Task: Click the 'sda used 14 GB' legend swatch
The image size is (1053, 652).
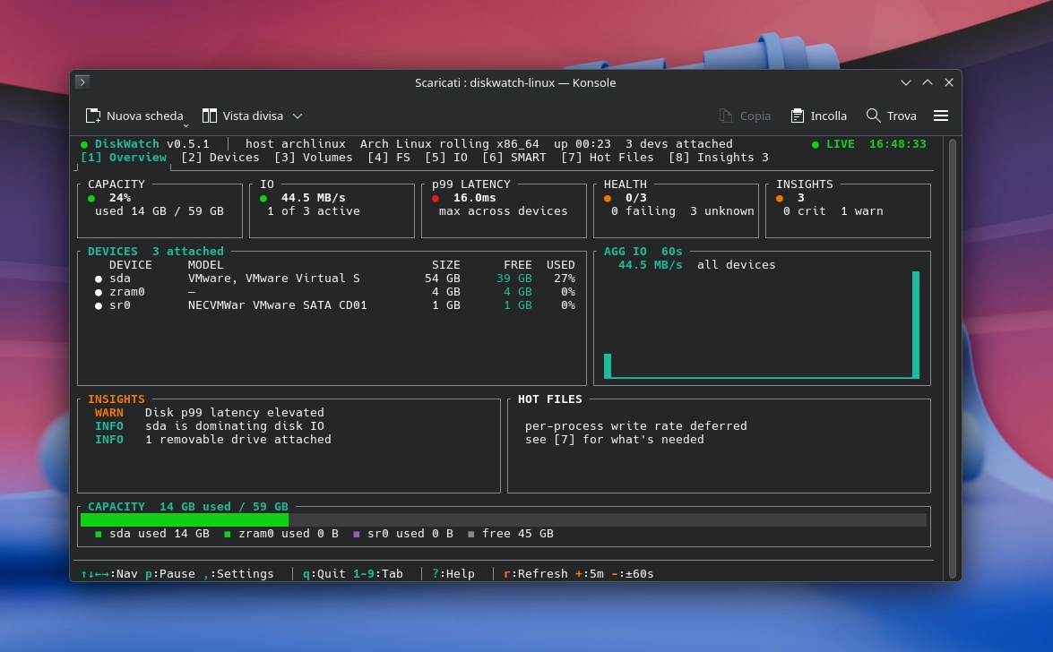Action: click(x=98, y=534)
